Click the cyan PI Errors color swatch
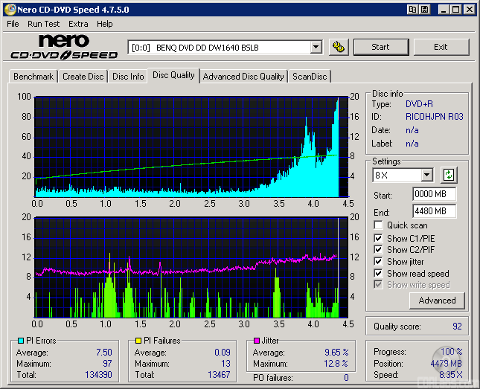The width and height of the screenshot is (480, 389). (x=21, y=341)
